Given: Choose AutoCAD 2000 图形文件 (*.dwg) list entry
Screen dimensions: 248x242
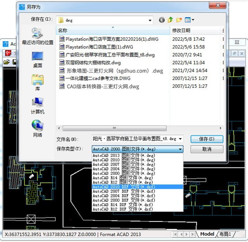Looking at the screenshot, I should point(138,173).
